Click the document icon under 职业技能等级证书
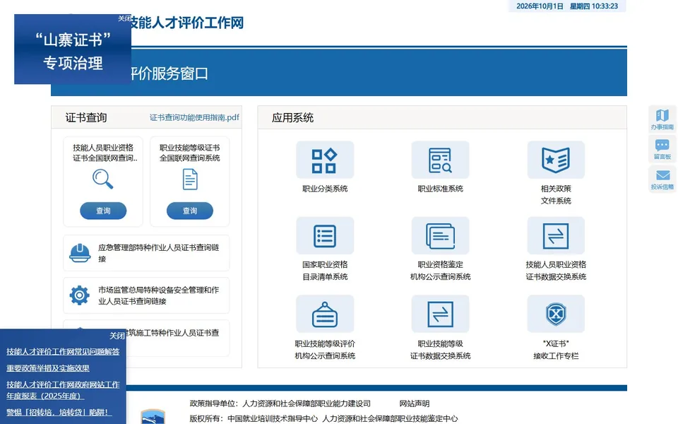Viewport: 678px width, 424px height. point(190,179)
